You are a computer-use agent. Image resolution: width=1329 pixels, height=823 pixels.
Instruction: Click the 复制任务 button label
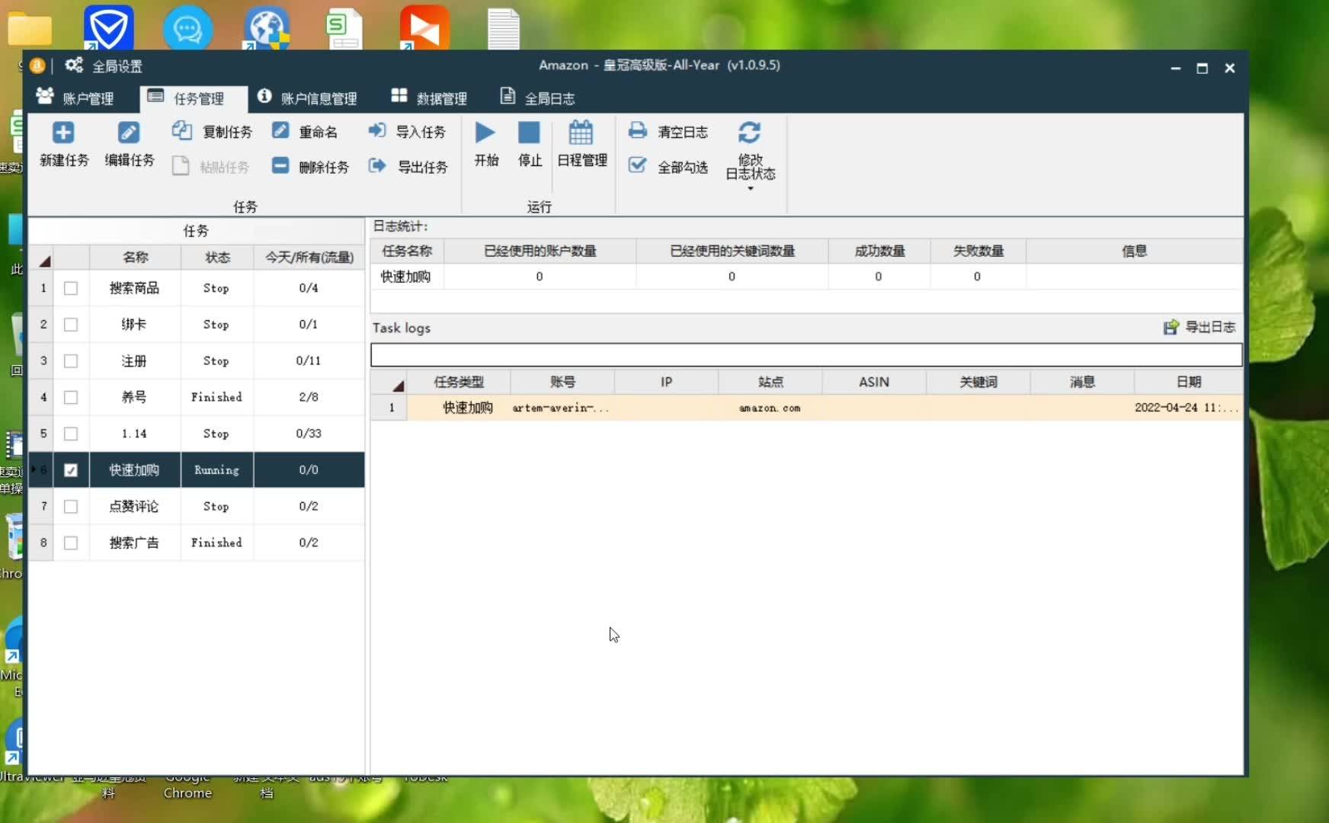(x=227, y=132)
